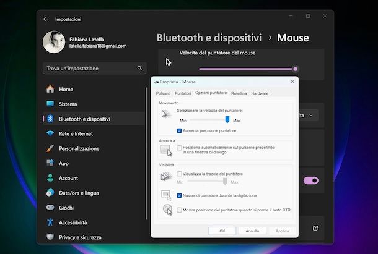The image size is (378, 254).
Task: Click the sidebar vertical scrollbar
Action: [146, 153]
